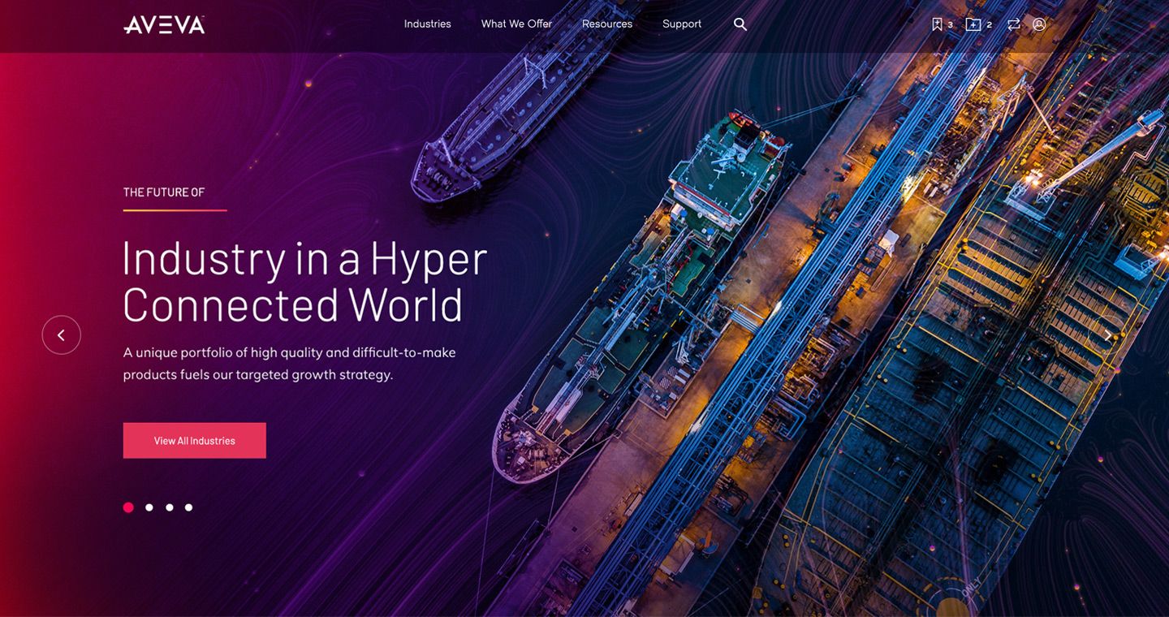Open the user account profile icon

coord(1039,24)
